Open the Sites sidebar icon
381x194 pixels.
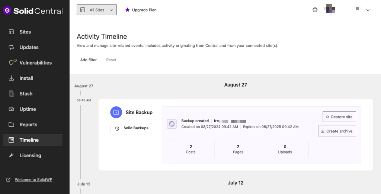pyautogui.click(x=12, y=32)
